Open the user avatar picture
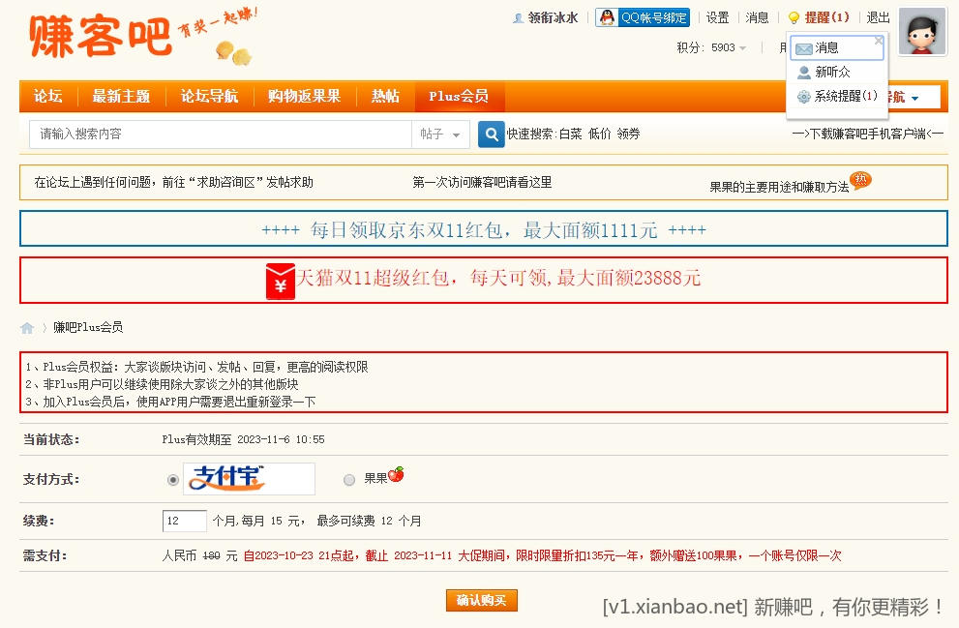Screen dimensions: 959x628 coord(921,32)
